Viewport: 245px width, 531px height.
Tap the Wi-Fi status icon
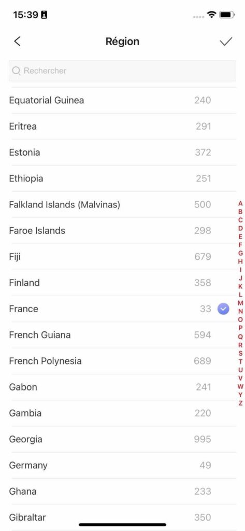click(212, 15)
